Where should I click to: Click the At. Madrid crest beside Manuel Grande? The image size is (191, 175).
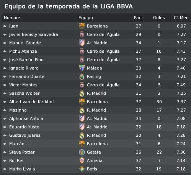[x=82, y=43]
